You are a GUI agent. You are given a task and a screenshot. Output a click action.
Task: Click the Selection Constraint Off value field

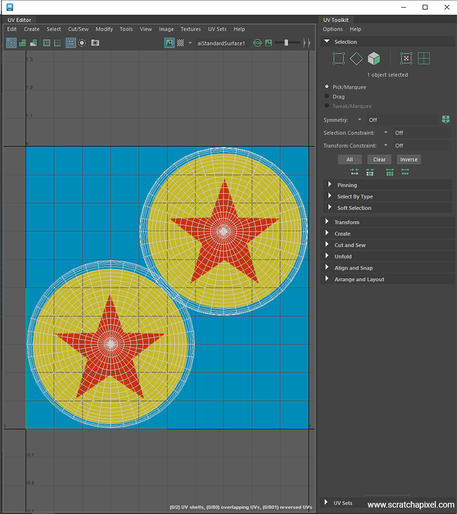[x=422, y=133]
